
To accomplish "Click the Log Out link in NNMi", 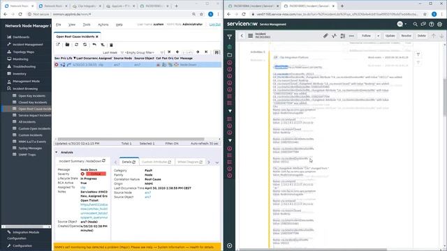I will [x=215, y=24].
